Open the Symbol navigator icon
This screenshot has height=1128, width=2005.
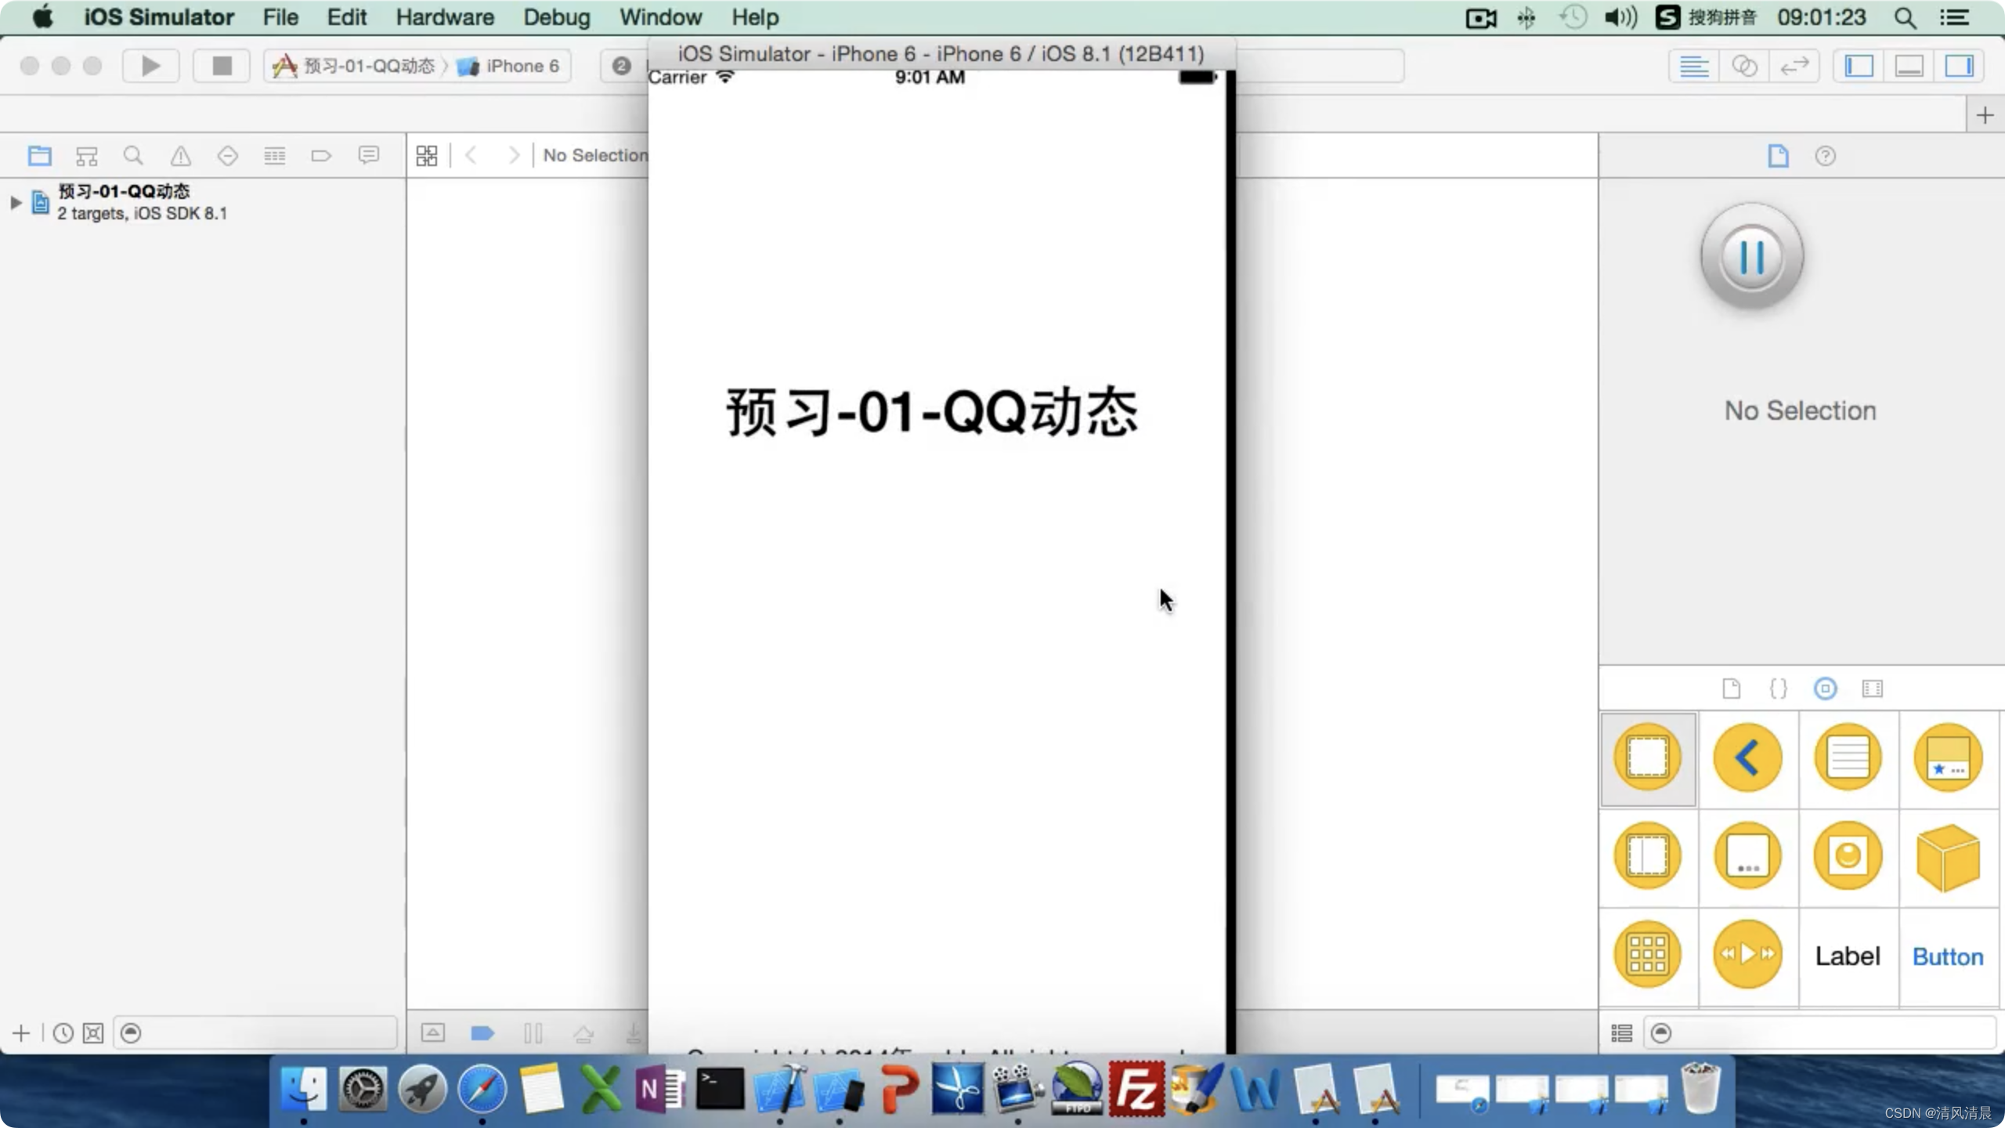(86, 156)
